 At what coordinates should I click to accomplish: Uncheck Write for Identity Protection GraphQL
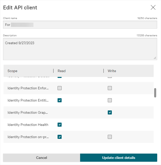coord(110,112)
